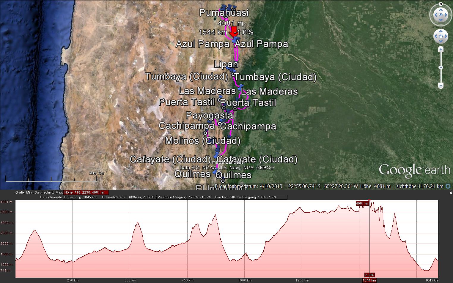
Task: Rotate view left using look joystick
Action: tap(435, 15)
